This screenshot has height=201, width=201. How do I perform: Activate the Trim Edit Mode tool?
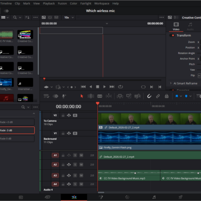[x=90, y=96]
